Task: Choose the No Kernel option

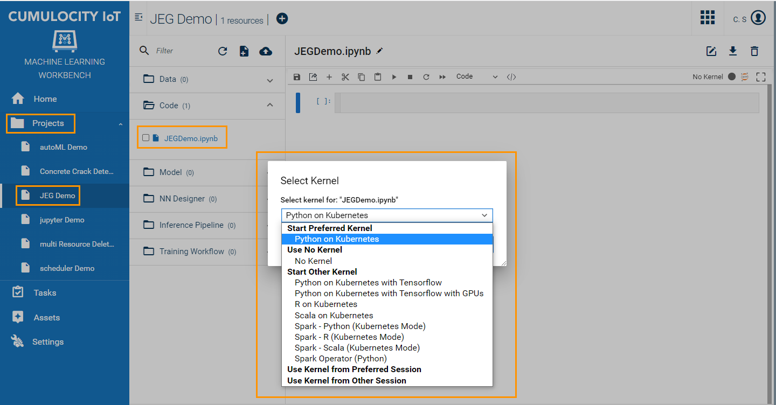Action: (x=387, y=261)
